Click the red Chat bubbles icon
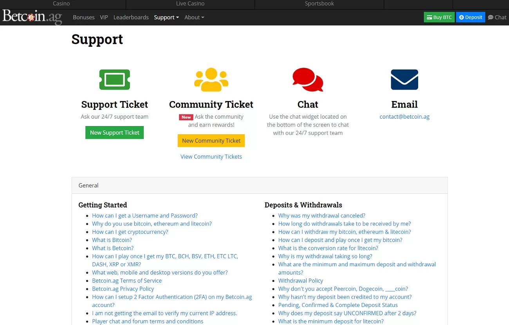 [308, 79]
